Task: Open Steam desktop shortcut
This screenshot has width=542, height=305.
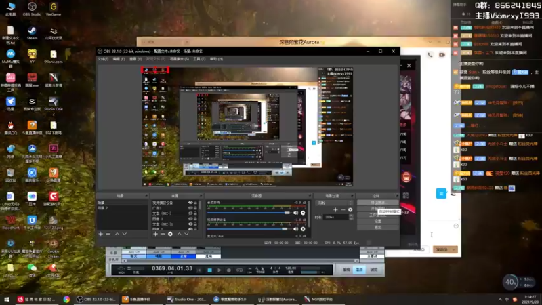Action: [x=32, y=33]
